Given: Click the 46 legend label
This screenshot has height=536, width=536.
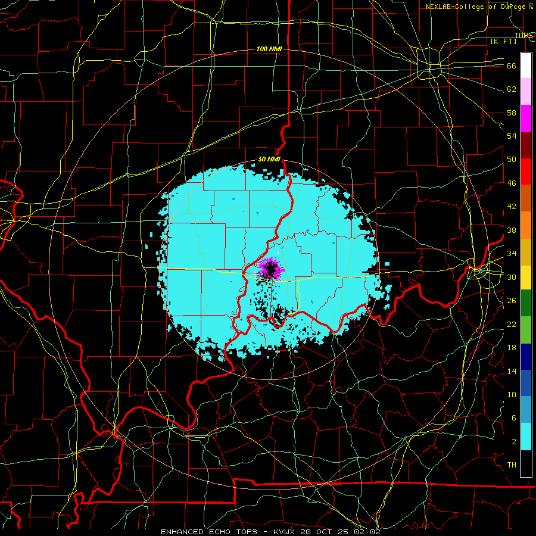Looking at the screenshot, I should click(512, 183).
